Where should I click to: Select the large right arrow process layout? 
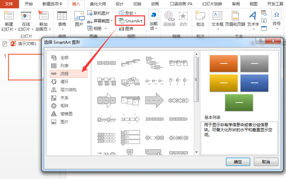point(154,100)
